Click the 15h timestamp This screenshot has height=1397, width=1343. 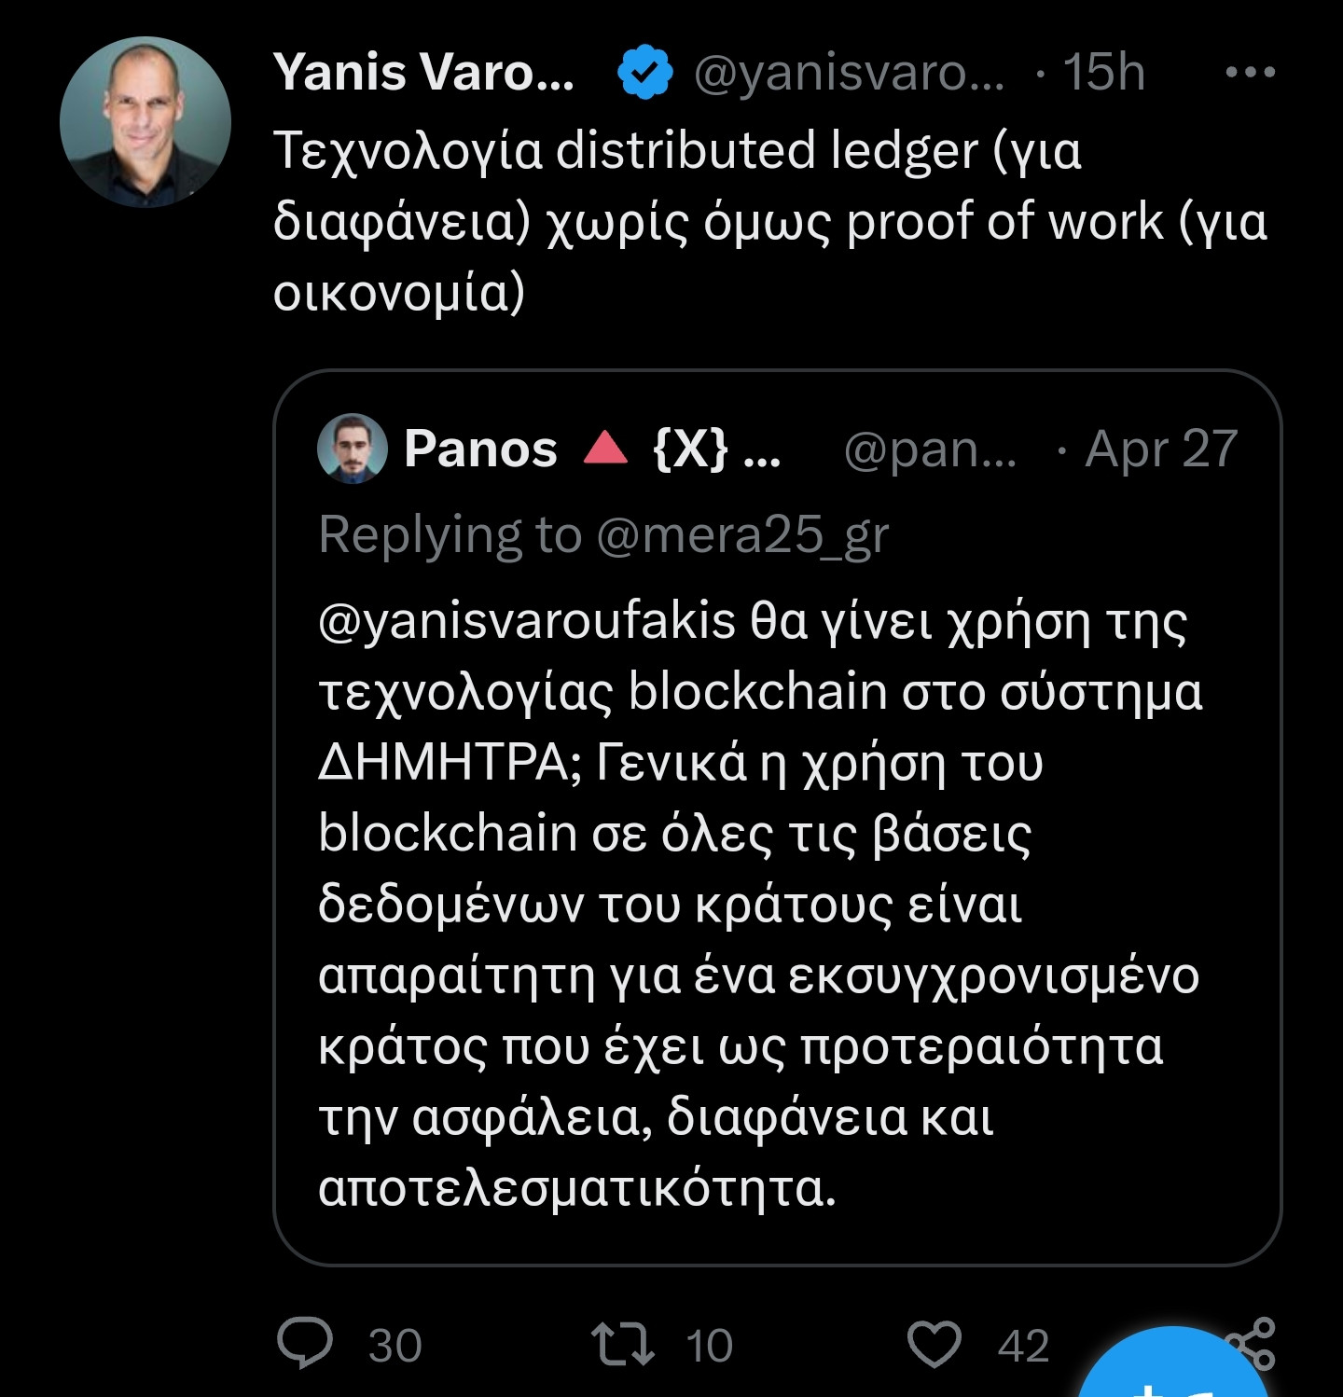[x=1103, y=72]
